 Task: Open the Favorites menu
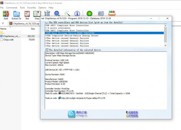click(31, 8)
